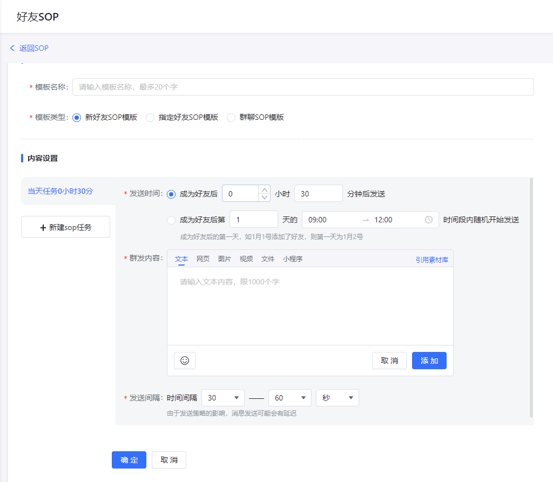
Task: Expand the 60 maximum interval dropdown
Action: [x=289, y=398]
